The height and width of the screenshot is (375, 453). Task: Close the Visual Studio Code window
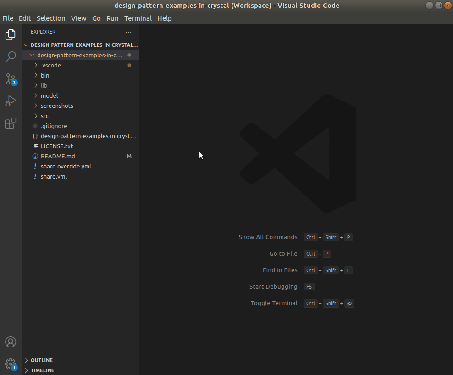coord(448,6)
